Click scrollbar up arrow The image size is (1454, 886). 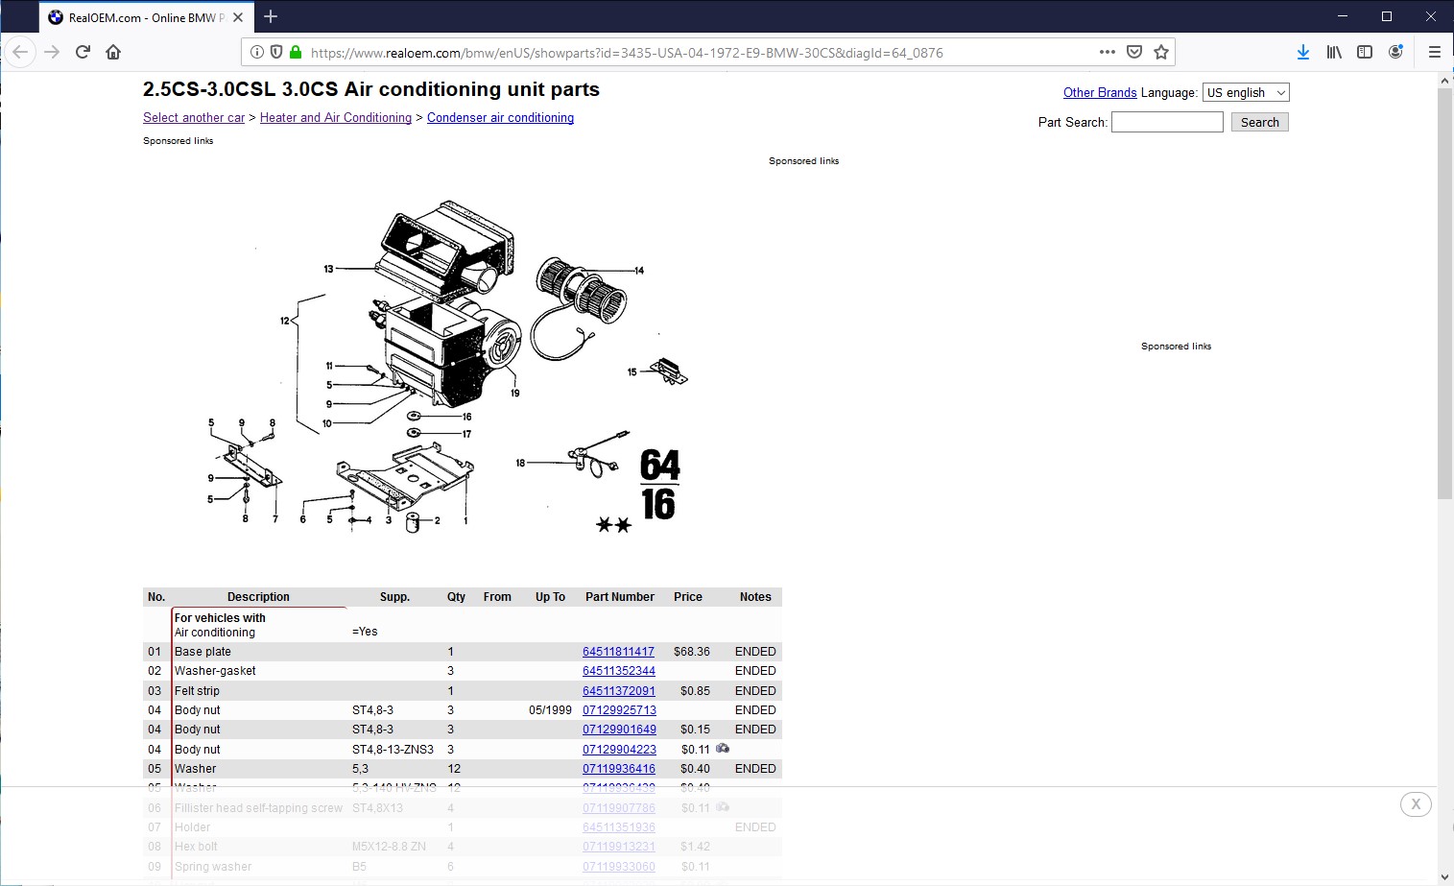(1444, 81)
